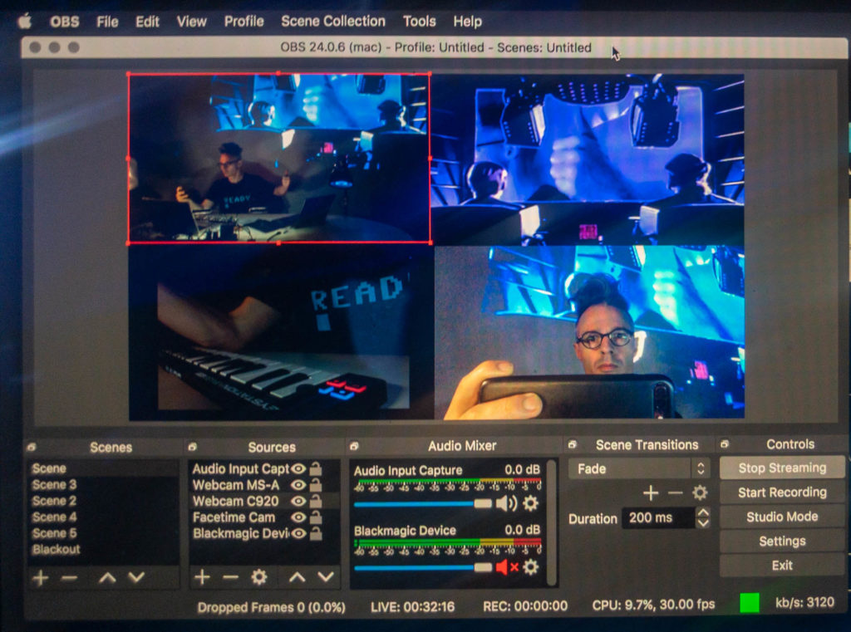
Task: Click Start Recording button
Action: pos(782,492)
